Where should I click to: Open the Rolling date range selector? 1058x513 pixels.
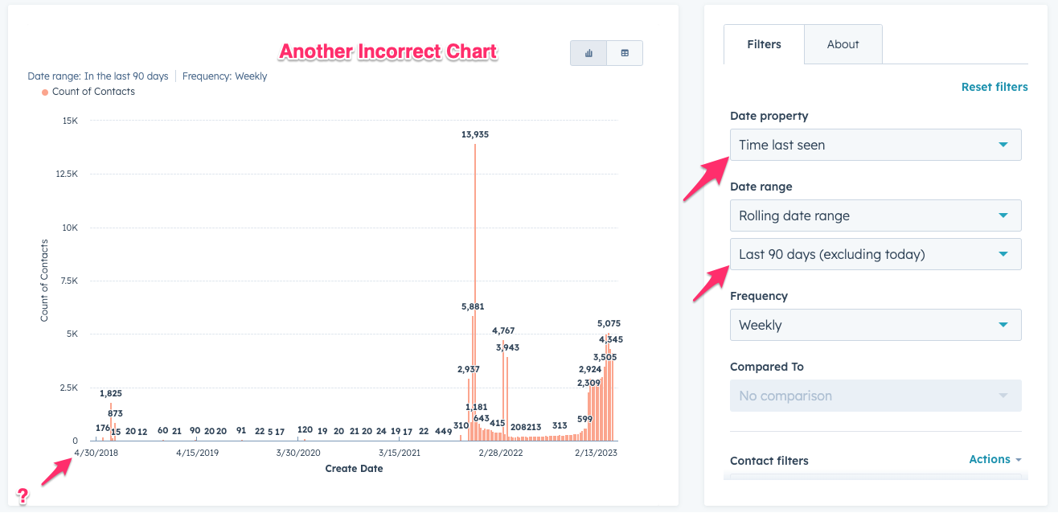(x=875, y=215)
